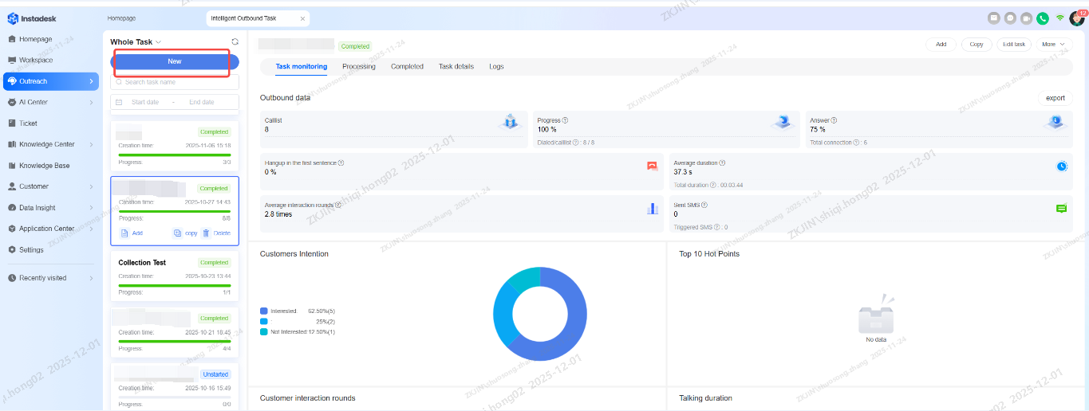Click the help icon next to Answer

[834, 120]
